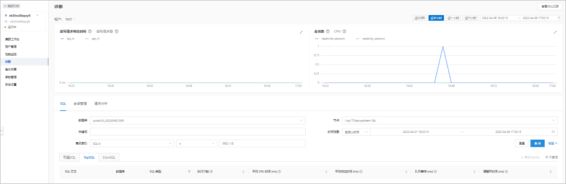Open the = operator dropdown
Screen dimensions: 566x184
(x=197, y=143)
